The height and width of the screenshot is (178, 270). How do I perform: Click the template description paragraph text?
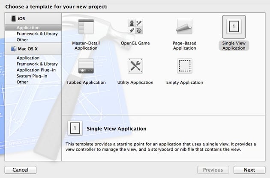pos(161,147)
